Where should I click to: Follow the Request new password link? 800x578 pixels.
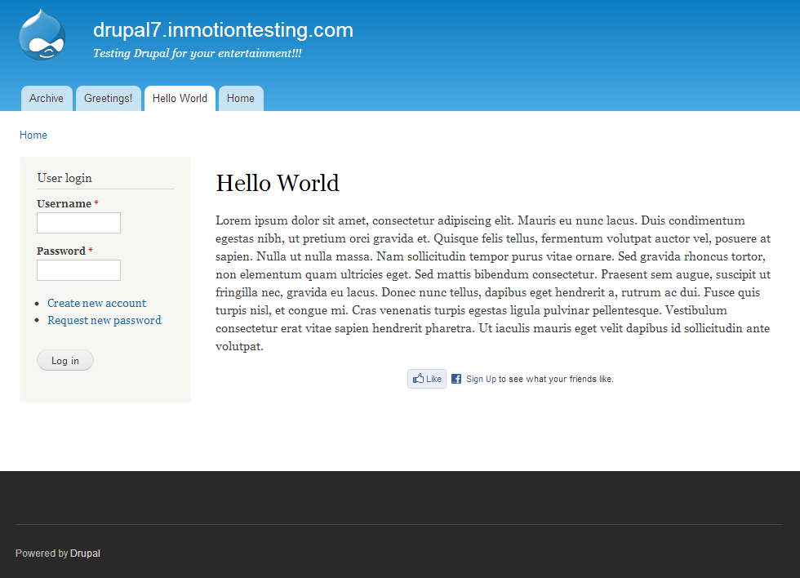[104, 320]
